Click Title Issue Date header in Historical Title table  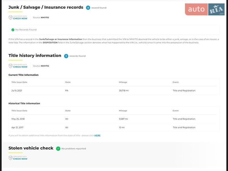(19, 111)
